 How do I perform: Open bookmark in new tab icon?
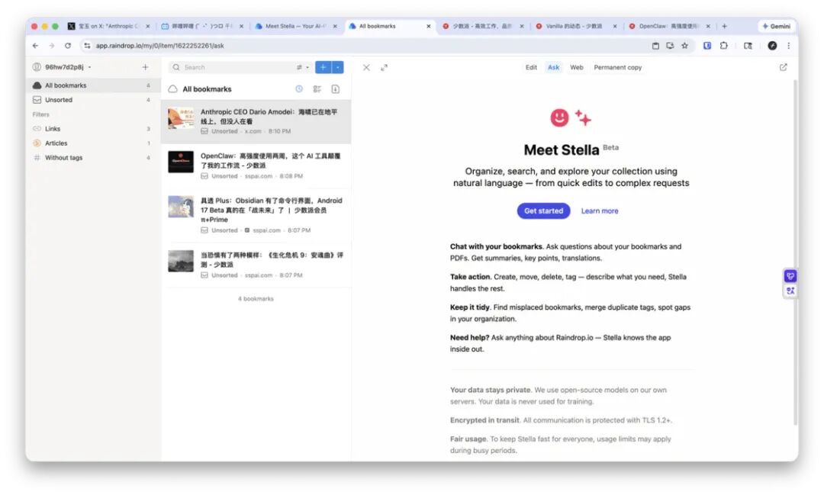click(x=783, y=67)
